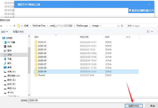Select 3D 对象 in navigation pane
The width and height of the screenshot is (158, 108).
point(9,42)
